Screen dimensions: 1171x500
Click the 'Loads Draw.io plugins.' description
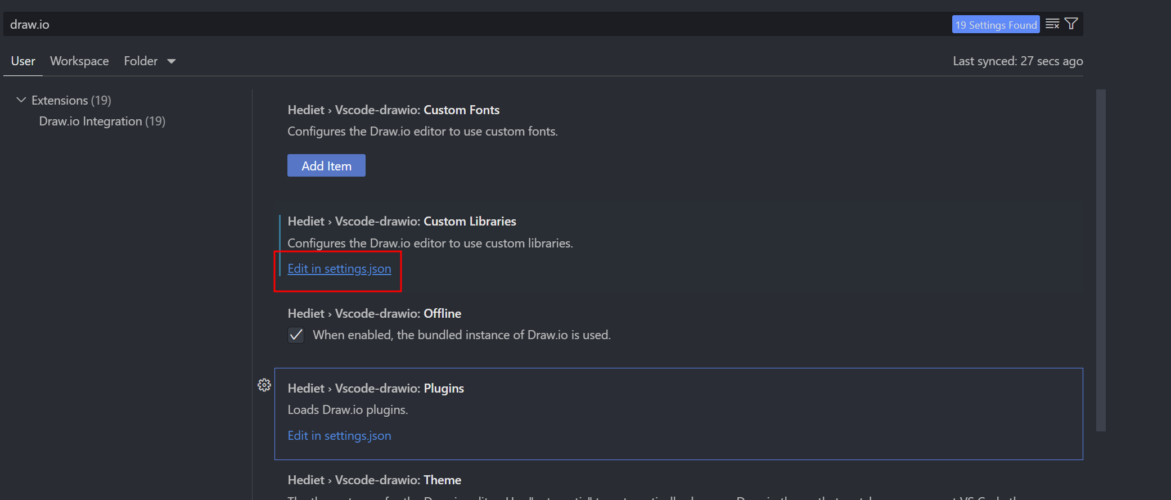pos(348,410)
